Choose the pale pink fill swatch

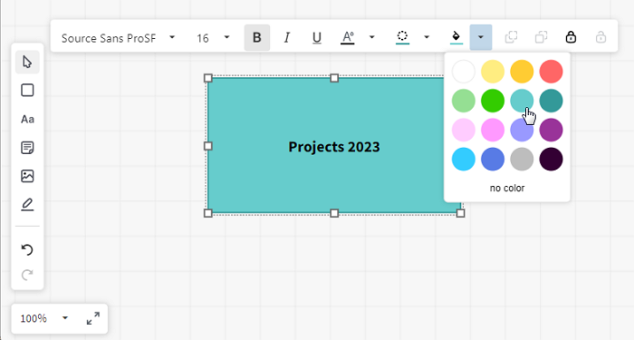click(x=464, y=130)
